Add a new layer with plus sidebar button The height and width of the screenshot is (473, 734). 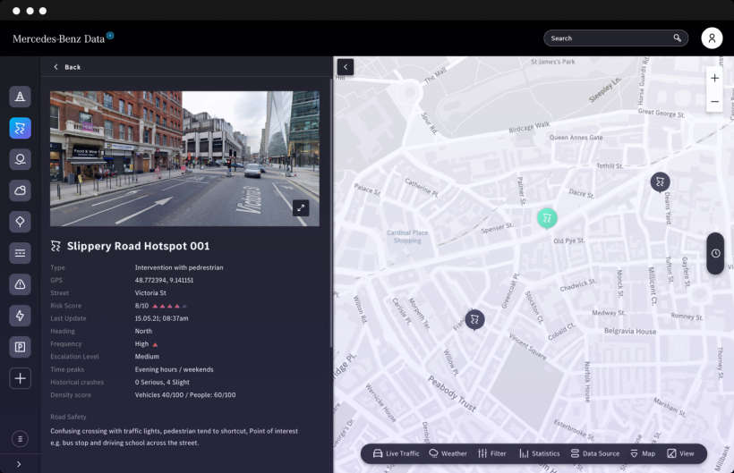pyautogui.click(x=20, y=378)
